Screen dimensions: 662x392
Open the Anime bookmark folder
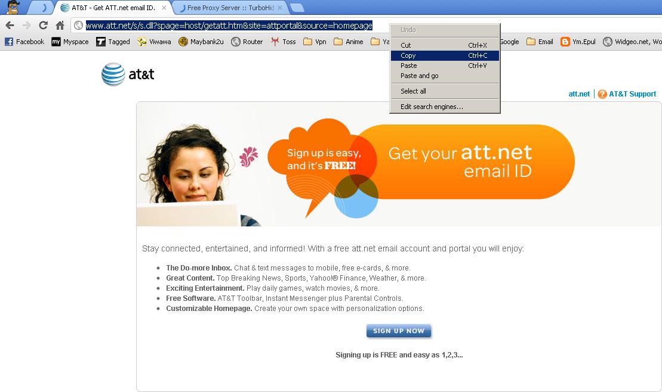[x=349, y=42]
